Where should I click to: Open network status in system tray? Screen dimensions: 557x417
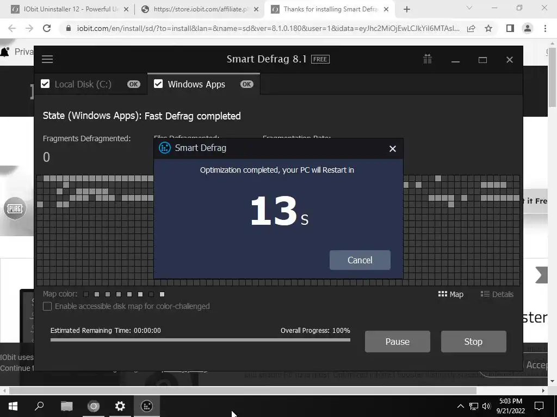474,406
